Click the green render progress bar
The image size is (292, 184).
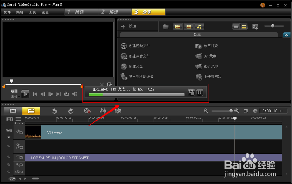click(x=137, y=95)
